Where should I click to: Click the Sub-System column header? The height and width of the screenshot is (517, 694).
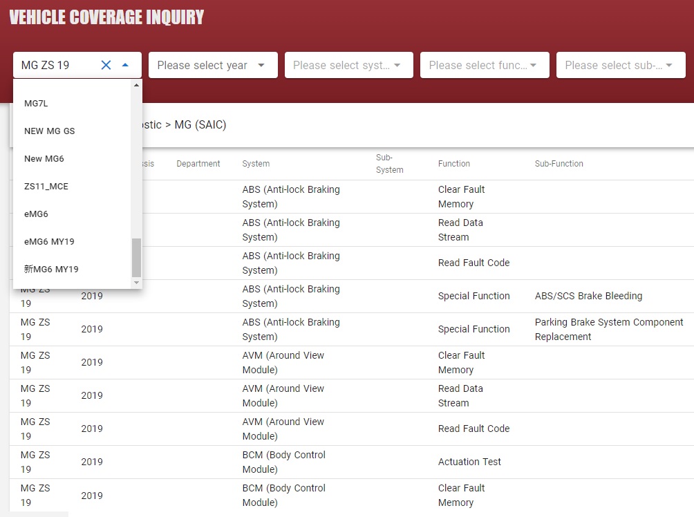point(389,164)
